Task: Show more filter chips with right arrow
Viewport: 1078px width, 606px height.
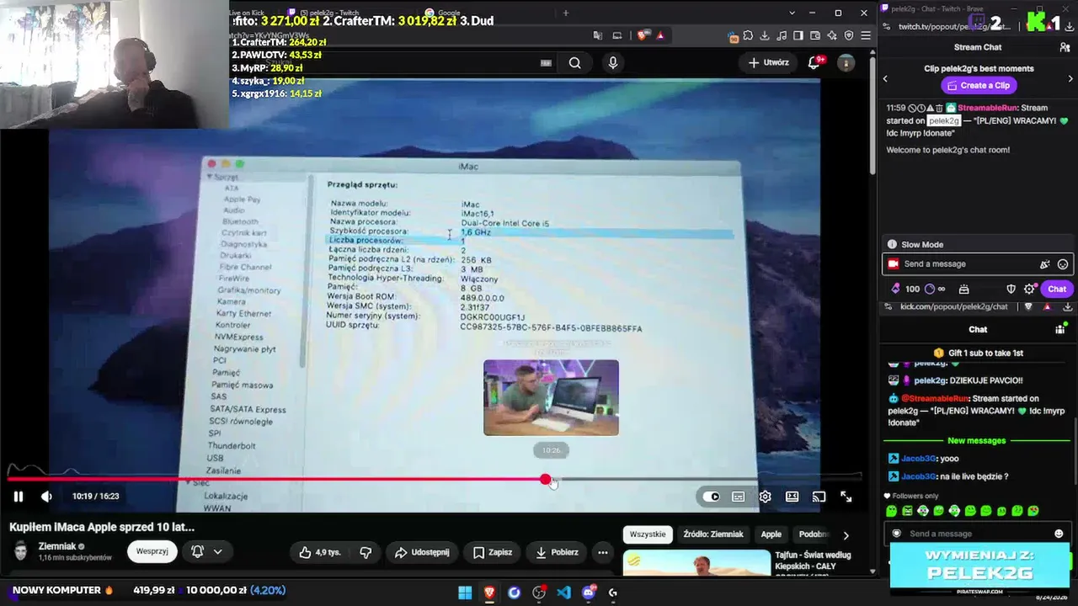Action: (846, 534)
